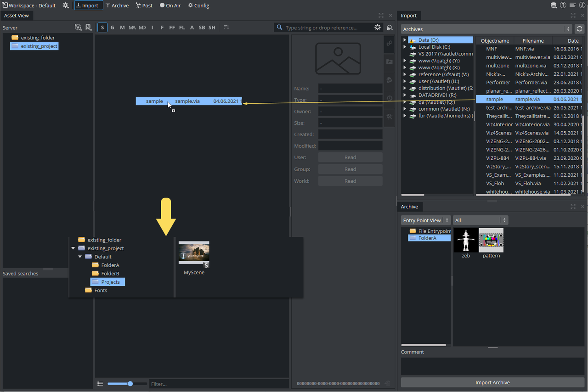Click the database status icon
The height and width of the screenshot is (392, 588).
[x=554, y=6]
